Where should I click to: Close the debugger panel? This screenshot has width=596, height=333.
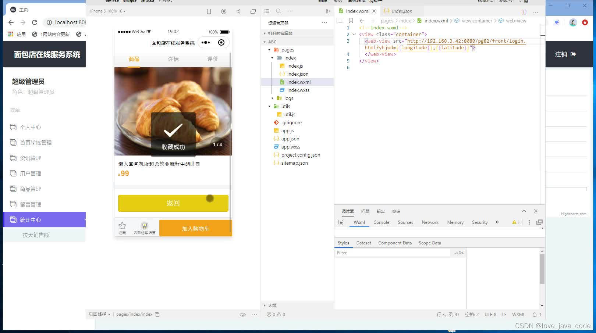[x=536, y=211]
